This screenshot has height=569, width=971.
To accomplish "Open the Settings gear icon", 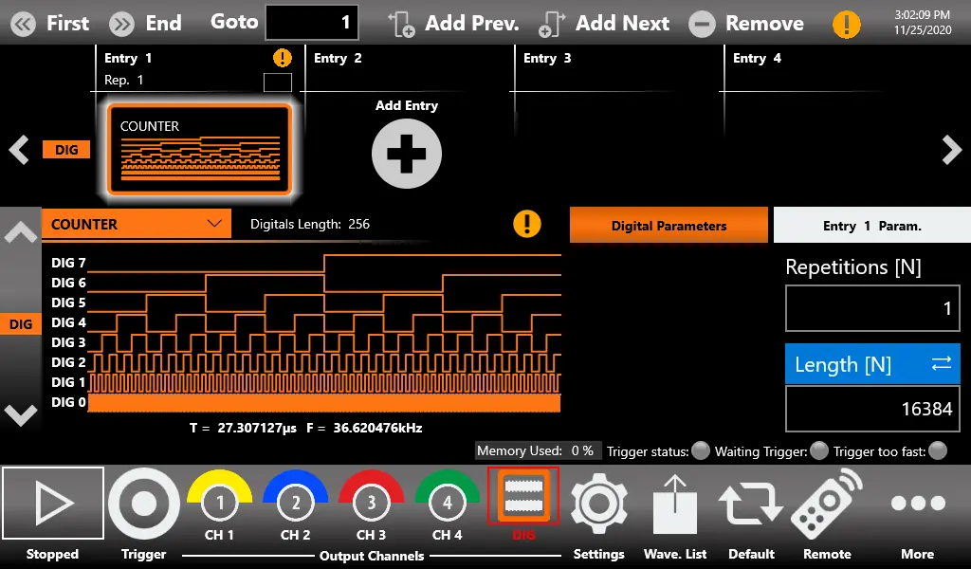I will (x=598, y=503).
